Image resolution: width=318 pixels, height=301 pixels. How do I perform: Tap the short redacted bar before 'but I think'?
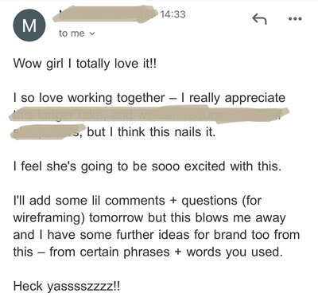click(x=48, y=131)
